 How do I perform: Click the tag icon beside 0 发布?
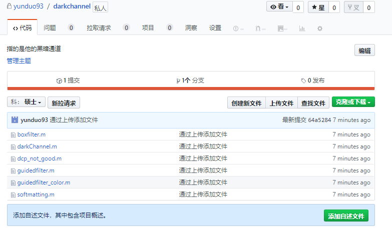pyautogui.click(x=303, y=80)
